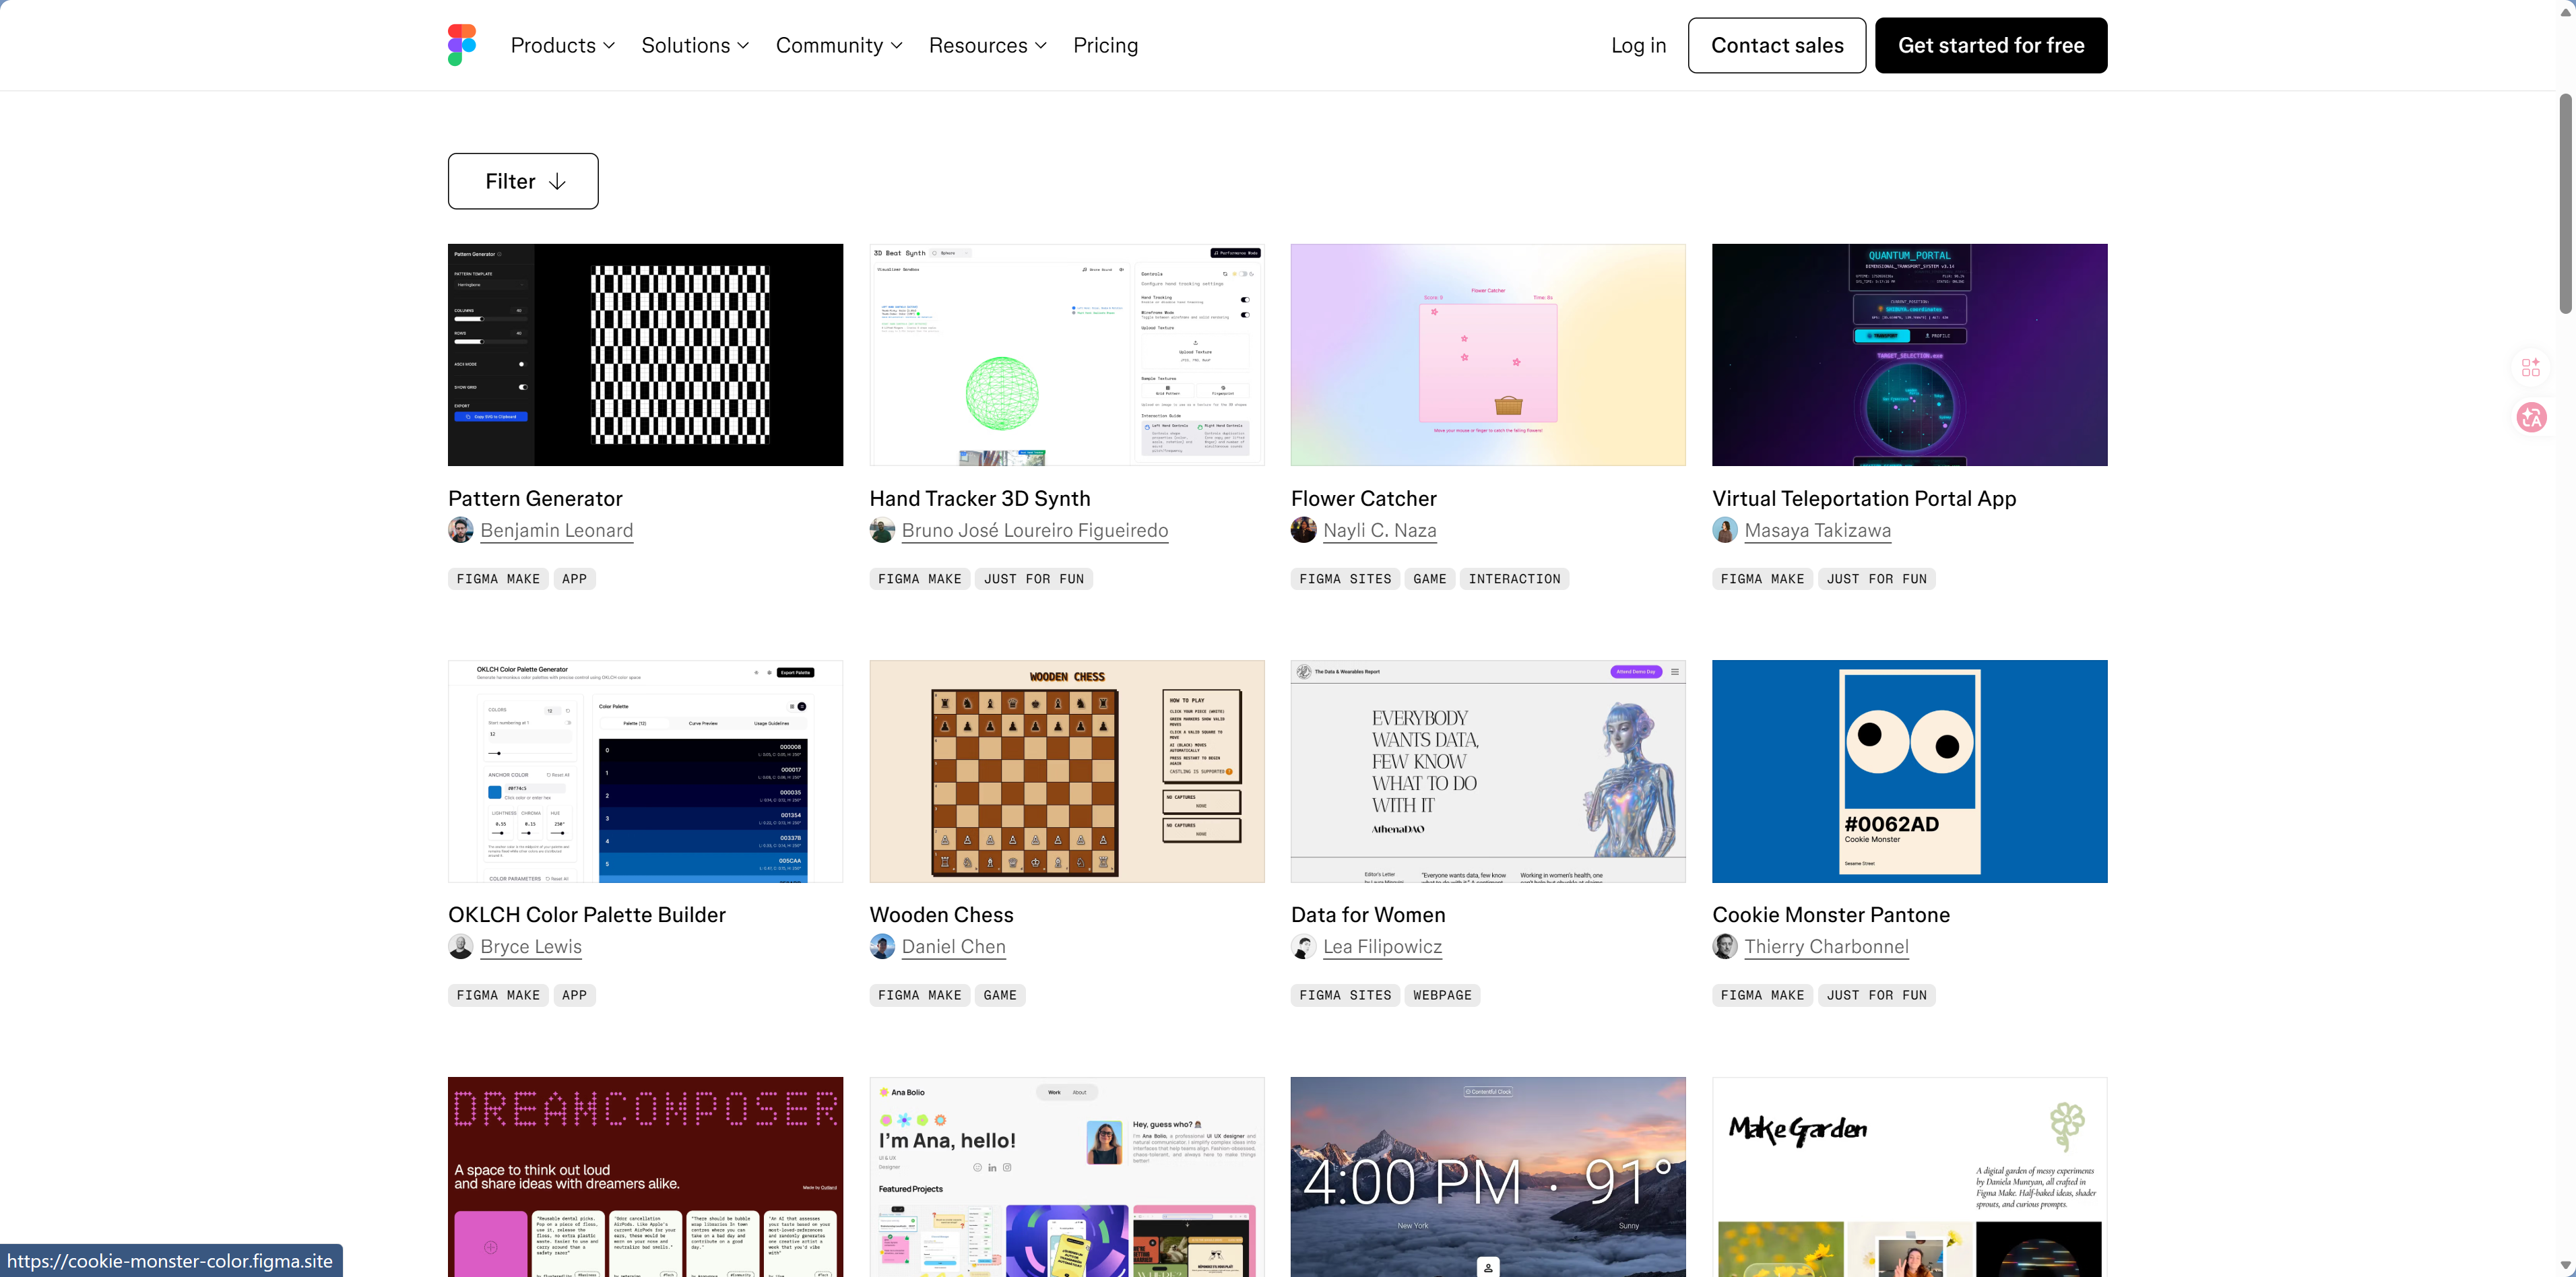This screenshot has height=1277, width=2576.
Task: Click Thierry Charbonnel's profile avatar
Action: click(1724, 946)
